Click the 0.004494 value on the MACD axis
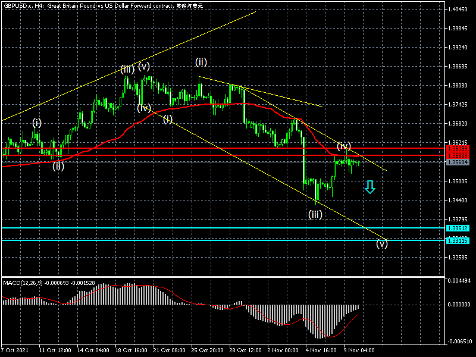Viewport: 476px width, 357px height. coord(459,281)
